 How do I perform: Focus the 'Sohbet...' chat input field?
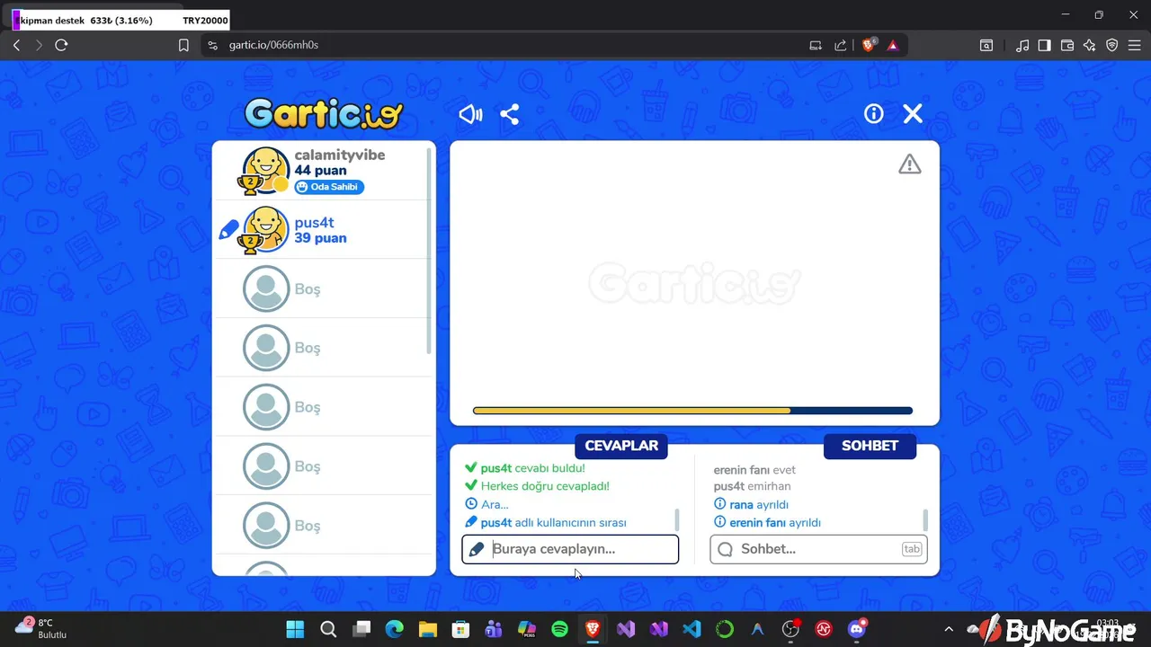pos(818,549)
